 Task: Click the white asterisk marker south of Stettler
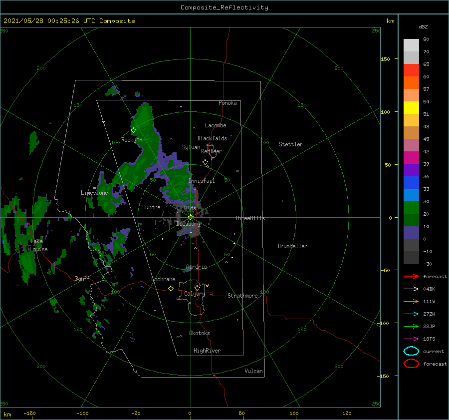[237, 171]
